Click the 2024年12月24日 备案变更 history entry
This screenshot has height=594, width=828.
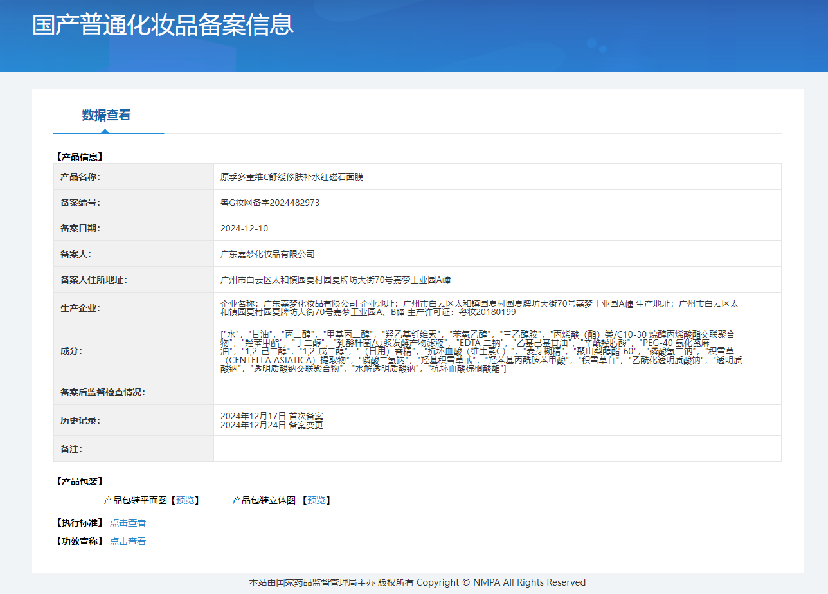(x=272, y=425)
